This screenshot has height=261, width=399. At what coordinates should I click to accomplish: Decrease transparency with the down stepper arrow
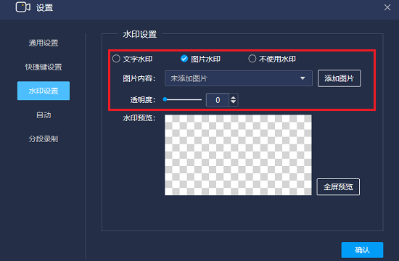(x=233, y=102)
